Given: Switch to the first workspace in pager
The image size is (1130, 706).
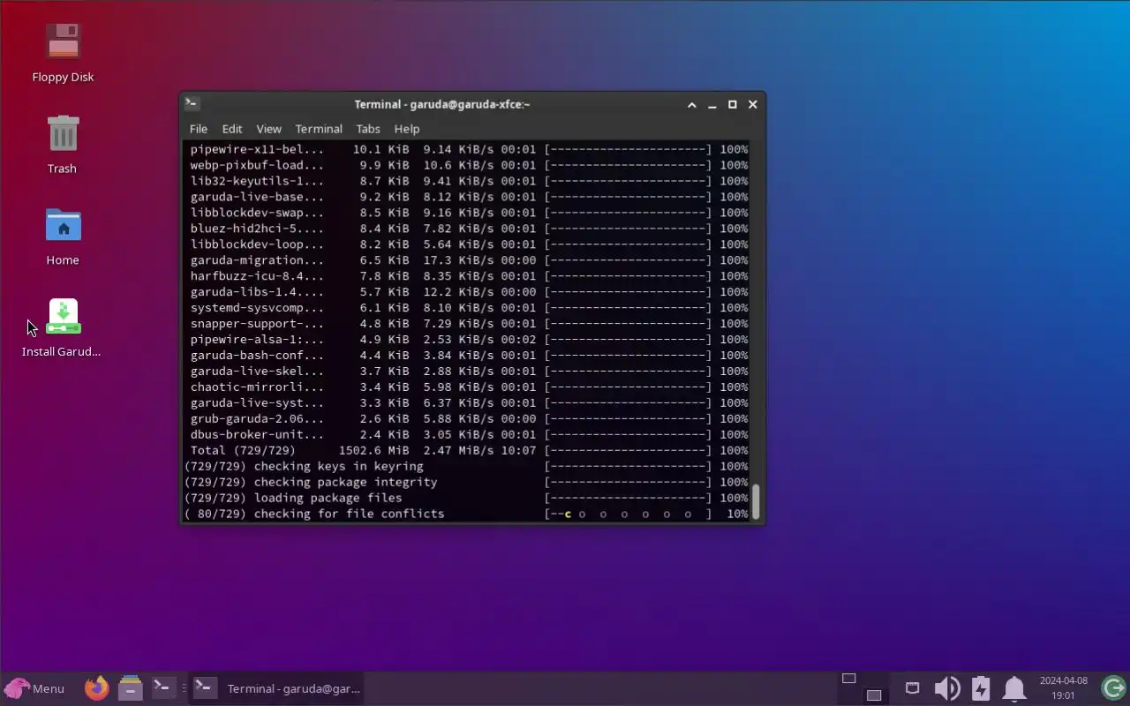Looking at the screenshot, I should (848, 679).
